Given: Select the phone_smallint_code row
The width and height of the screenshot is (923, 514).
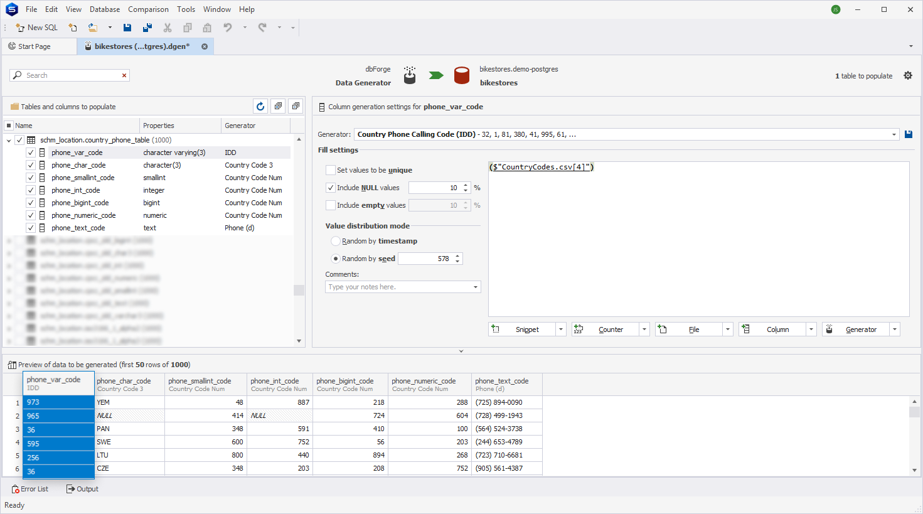Looking at the screenshot, I should (148, 178).
